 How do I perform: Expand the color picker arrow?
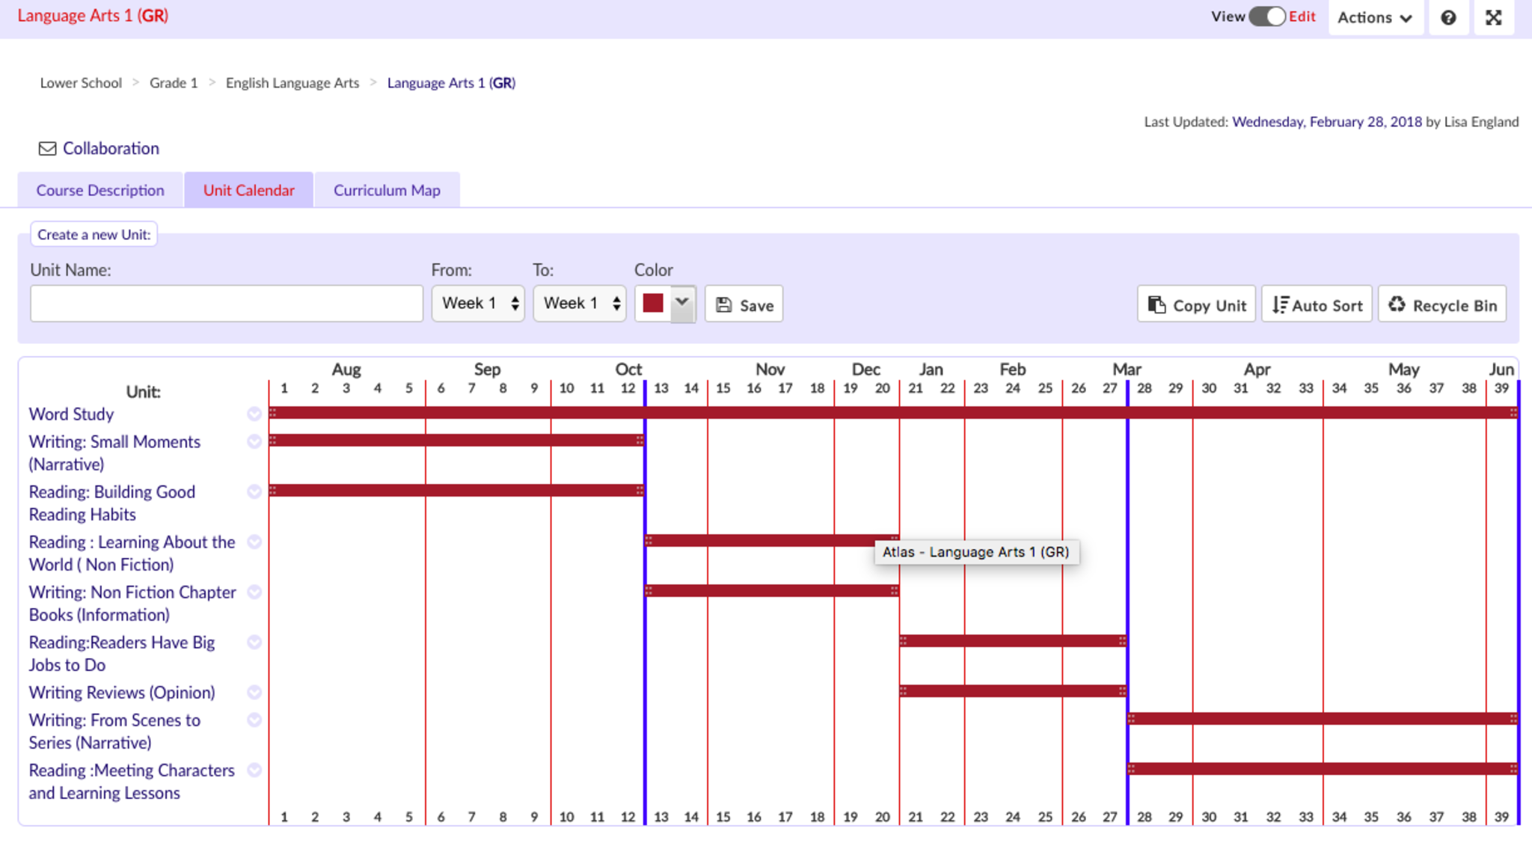click(682, 303)
